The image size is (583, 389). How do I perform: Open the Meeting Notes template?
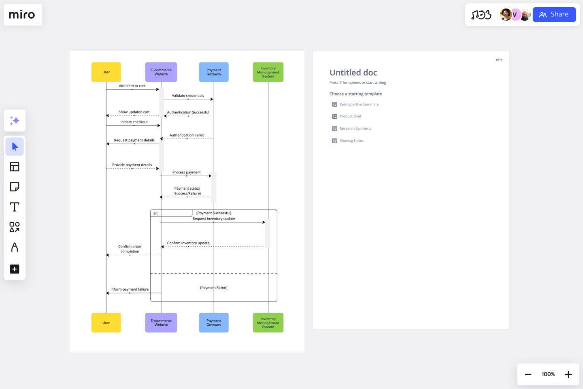[x=351, y=141]
